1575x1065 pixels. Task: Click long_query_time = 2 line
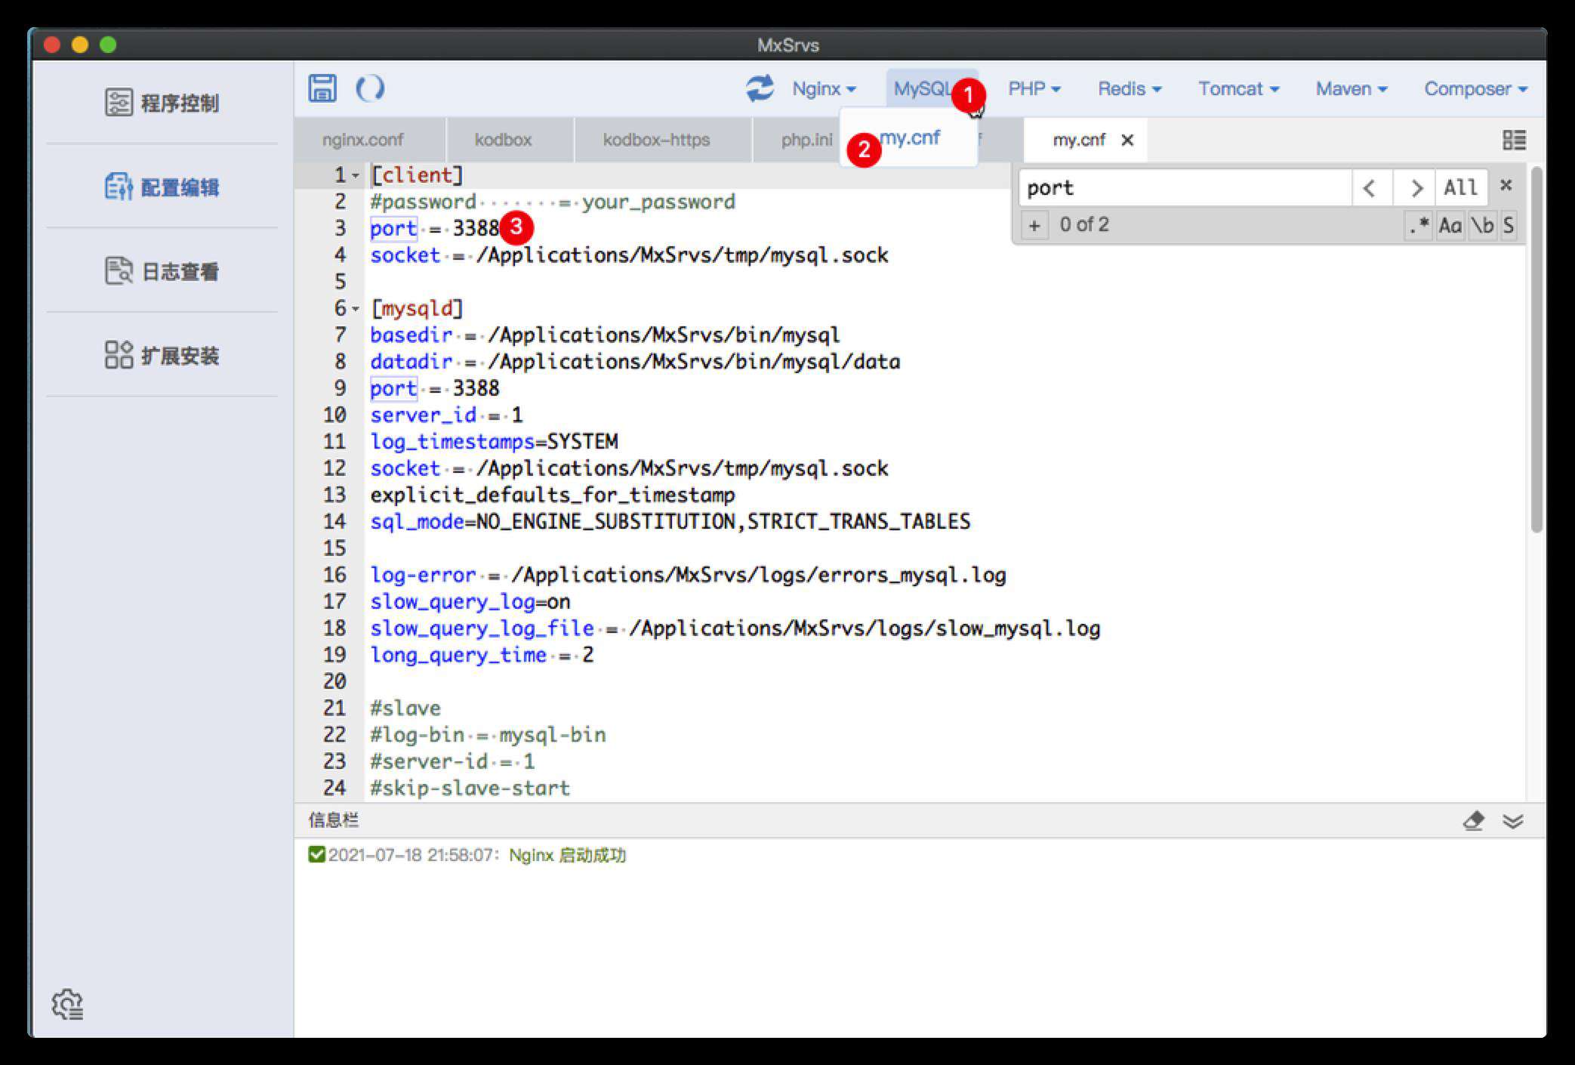pyautogui.click(x=482, y=655)
